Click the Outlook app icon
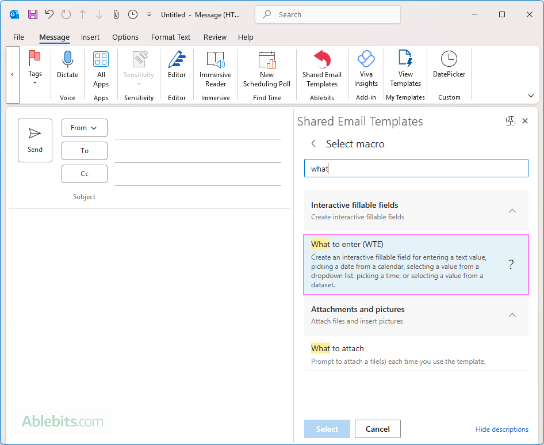This screenshot has width=544, height=445. (x=14, y=14)
